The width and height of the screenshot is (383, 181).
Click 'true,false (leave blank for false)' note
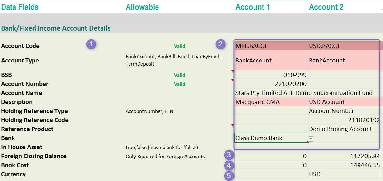click(162, 147)
